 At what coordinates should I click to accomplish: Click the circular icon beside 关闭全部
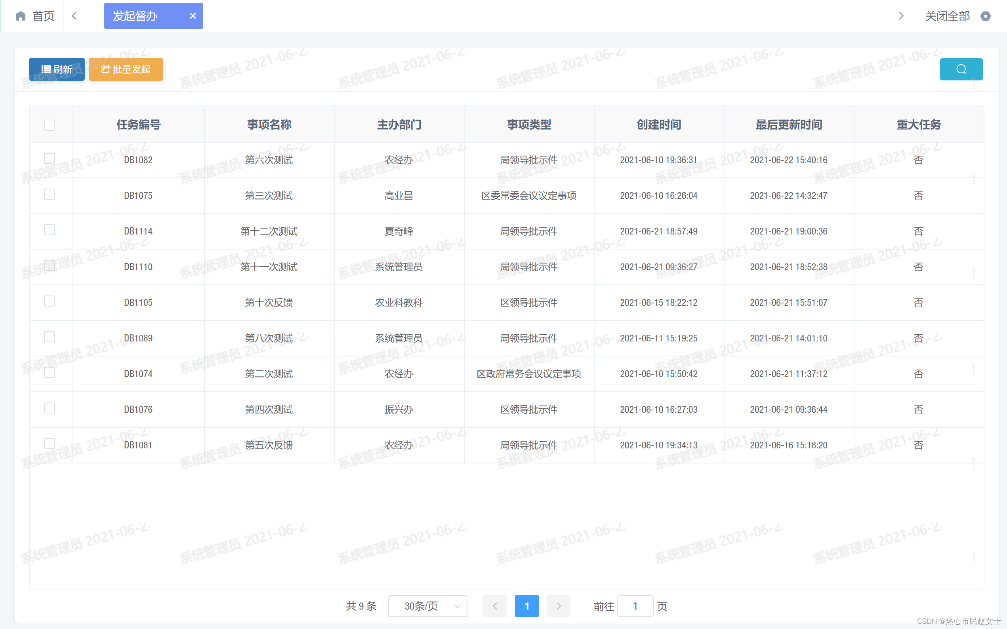(x=985, y=16)
